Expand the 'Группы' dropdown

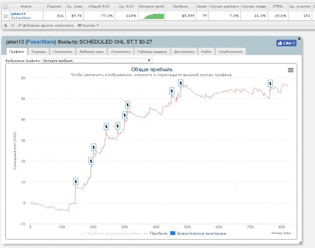[87, 25]
